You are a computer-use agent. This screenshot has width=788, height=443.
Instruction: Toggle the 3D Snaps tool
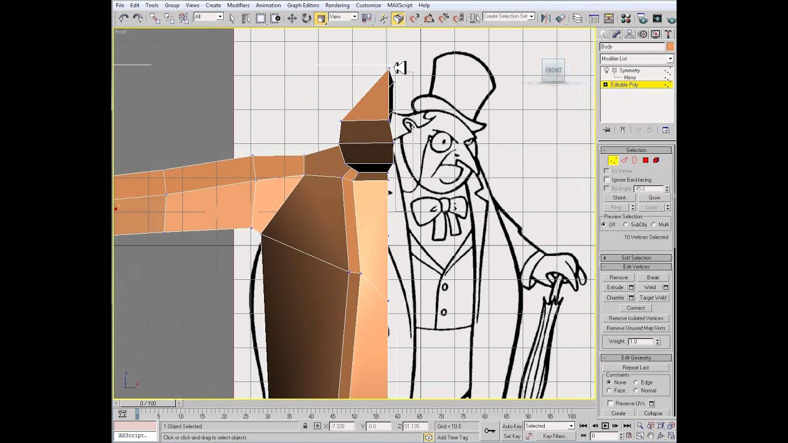(x=414, y=18)
